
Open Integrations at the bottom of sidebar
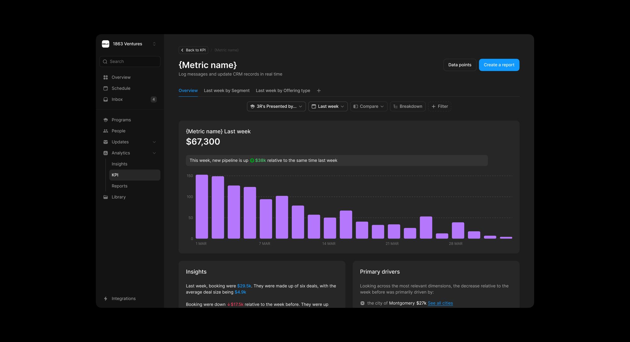coord(123,298)
